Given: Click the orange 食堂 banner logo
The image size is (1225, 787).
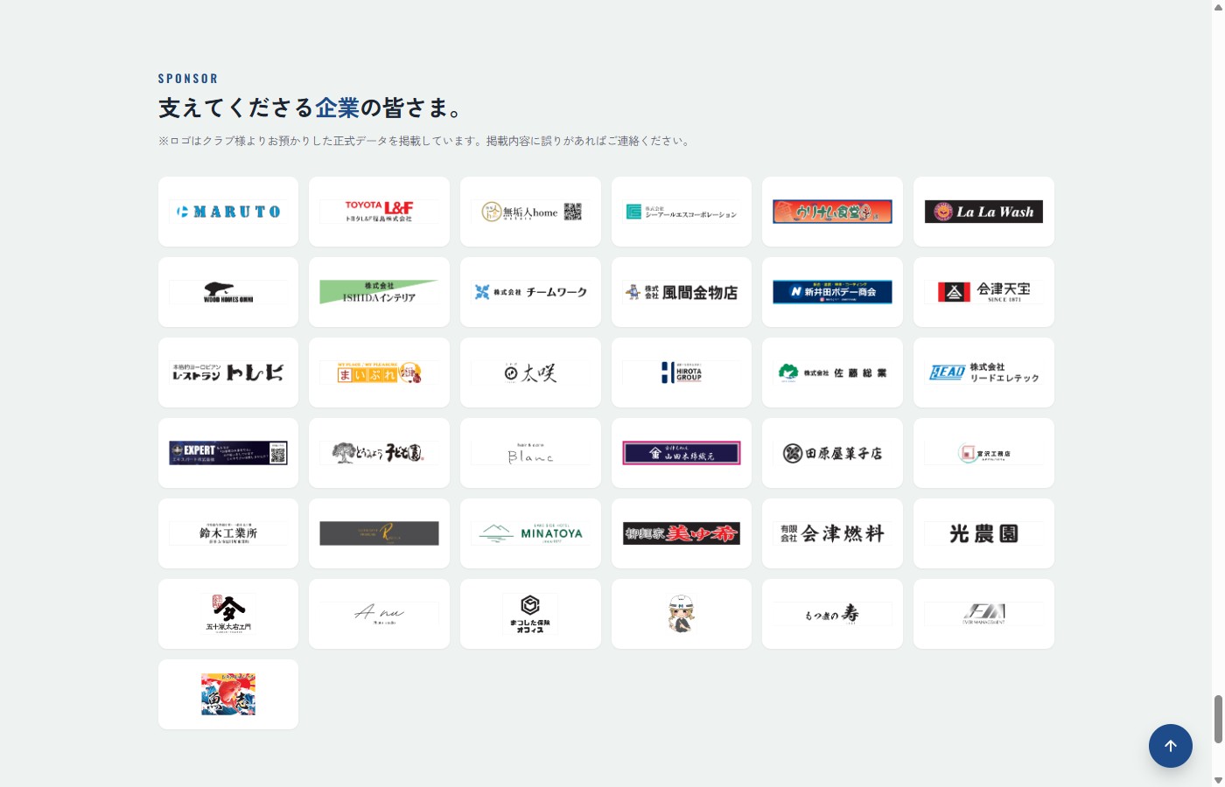Looking at the screenshot, I should (832, 212).
